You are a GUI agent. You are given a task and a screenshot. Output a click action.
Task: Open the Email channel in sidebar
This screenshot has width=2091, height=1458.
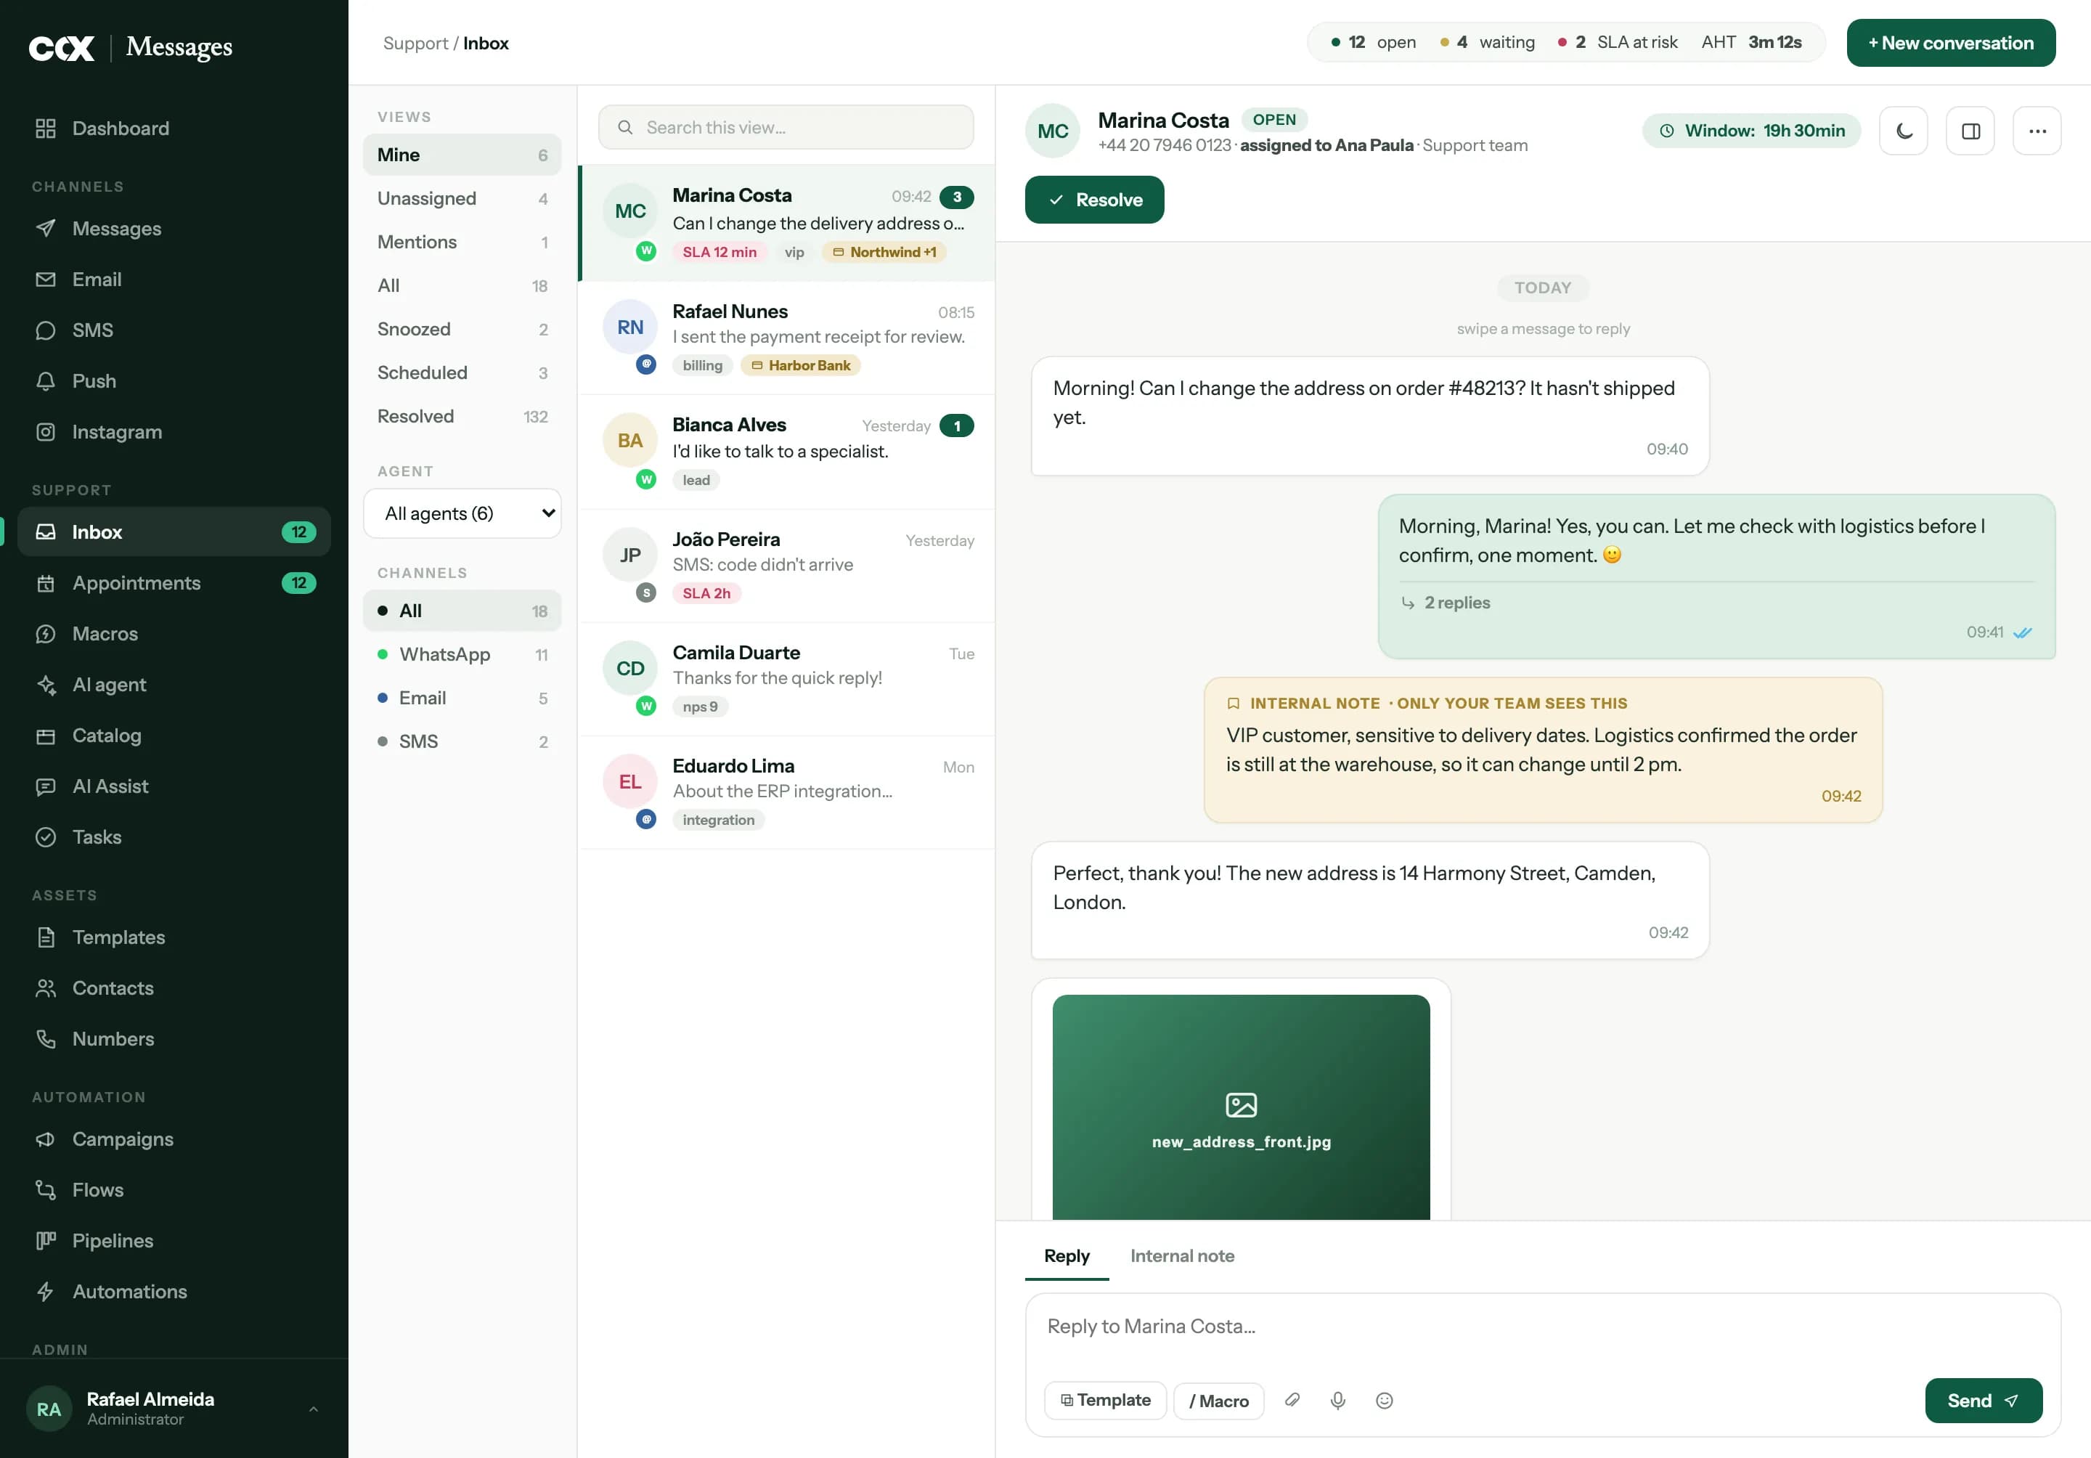tap(174, 280)
